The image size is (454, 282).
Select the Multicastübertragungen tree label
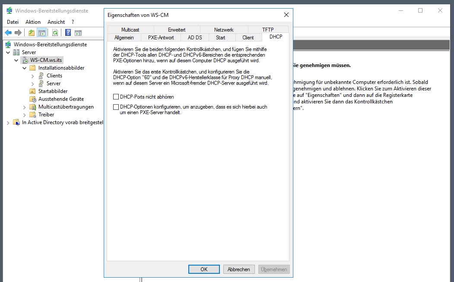66,107
